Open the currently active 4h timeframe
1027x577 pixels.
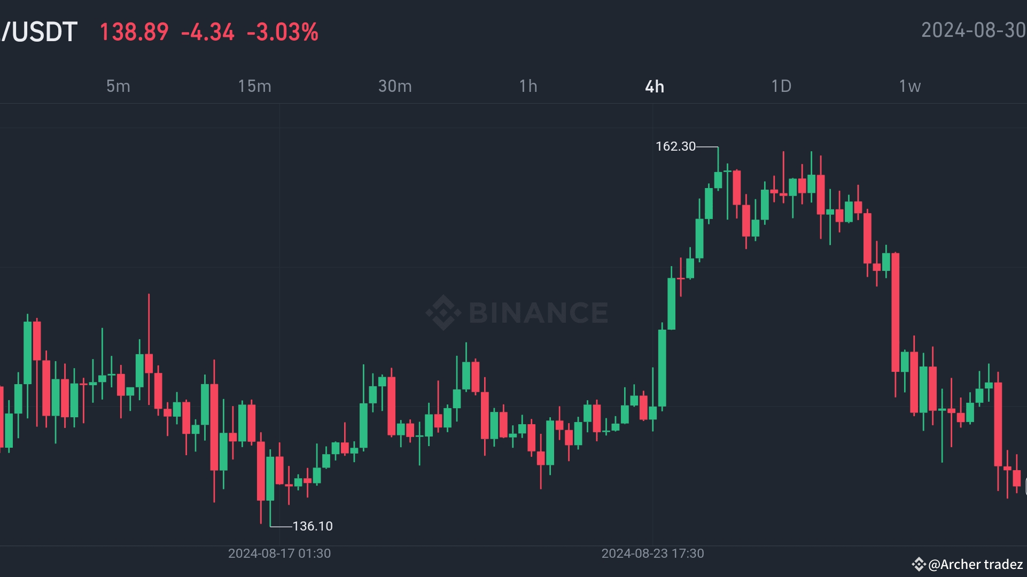pyautogui.click(x=655, y=86)
